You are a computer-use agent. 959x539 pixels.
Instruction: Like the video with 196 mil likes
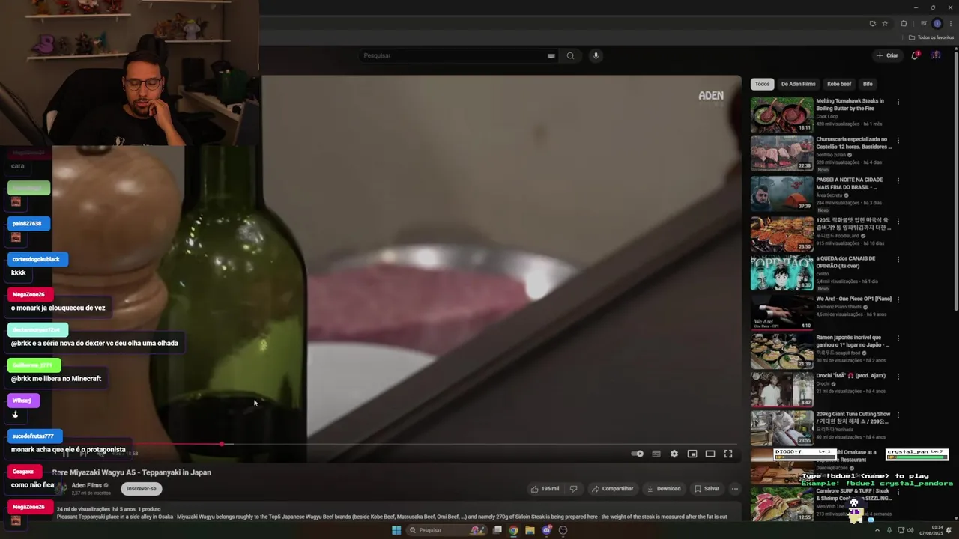[x=545, y=489]
